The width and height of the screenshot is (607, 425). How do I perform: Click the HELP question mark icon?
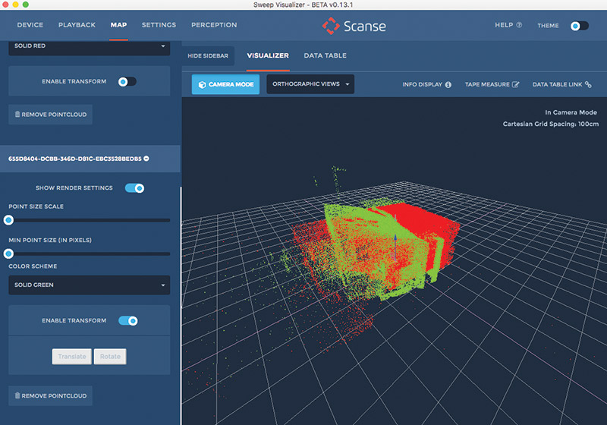tap(519, 25)
